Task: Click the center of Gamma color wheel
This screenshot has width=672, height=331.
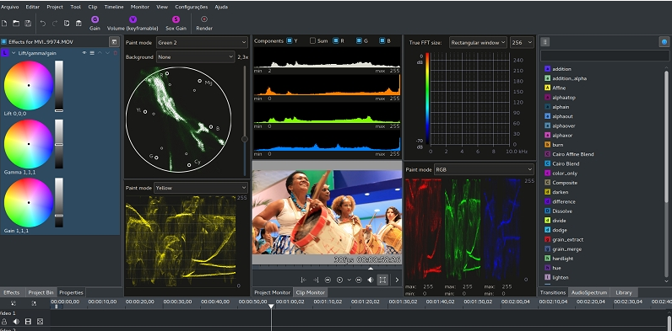Action: [x=29, y=144]
